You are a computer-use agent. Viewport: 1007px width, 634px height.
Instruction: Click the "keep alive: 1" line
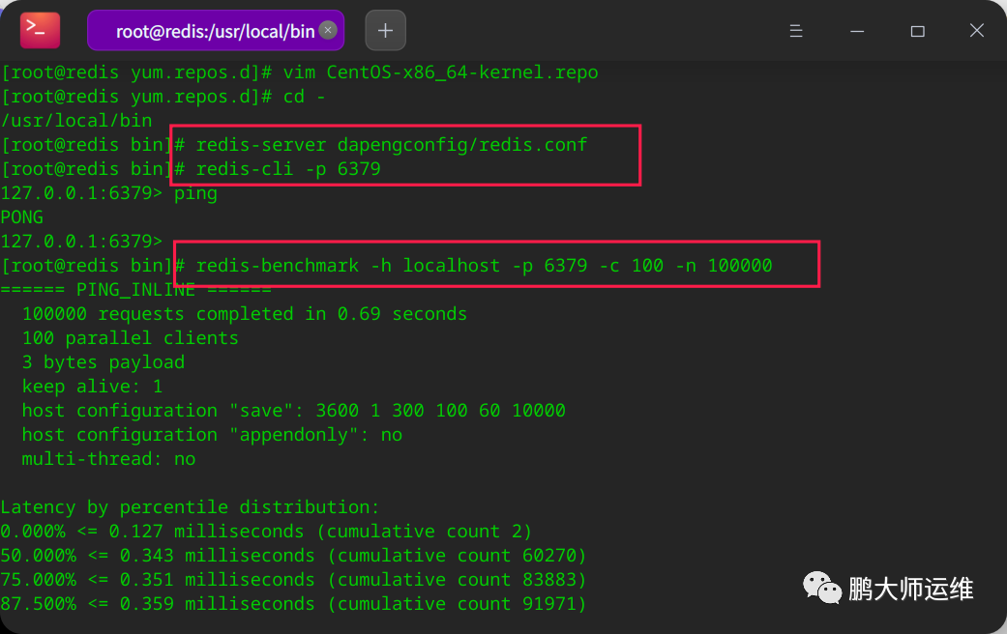coord(93,387)
